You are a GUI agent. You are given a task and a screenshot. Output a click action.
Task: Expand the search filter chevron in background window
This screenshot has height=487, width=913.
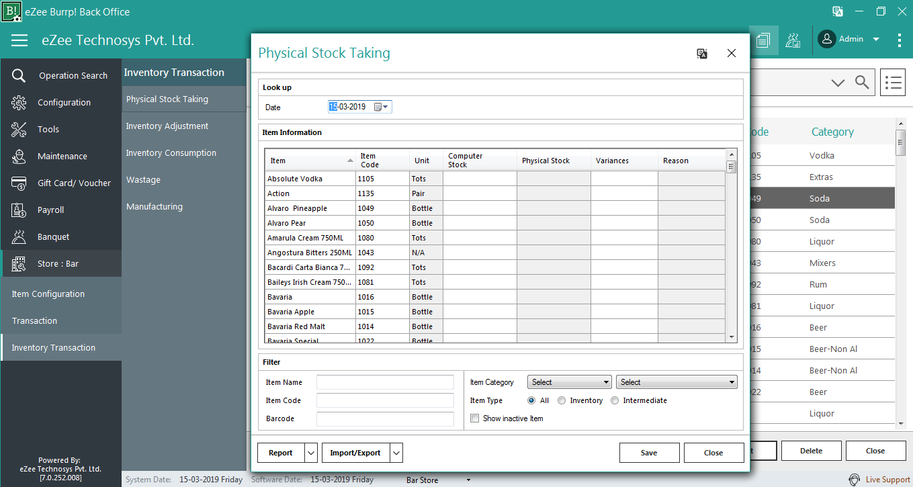tap(838, 83)
